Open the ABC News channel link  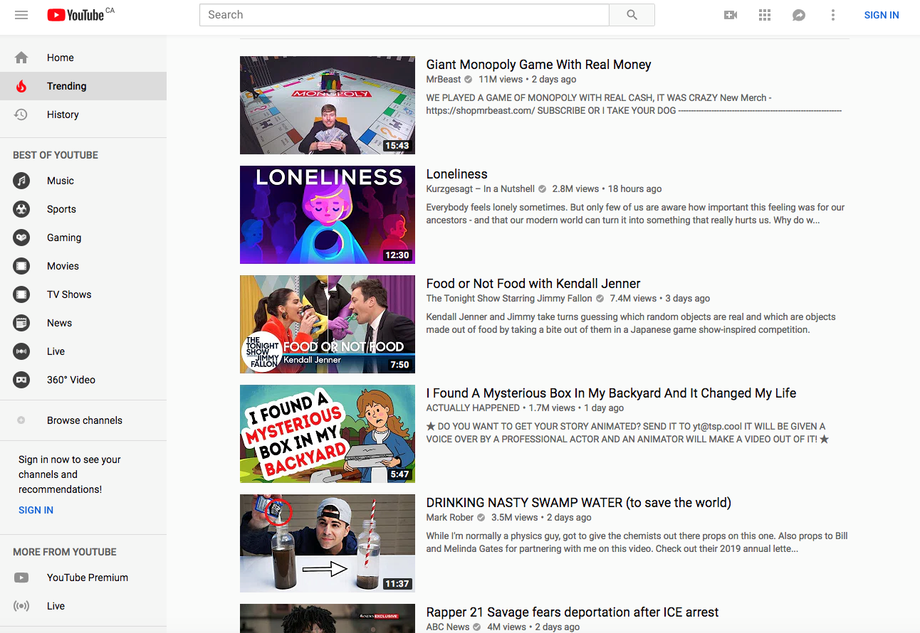(x=448, y=627)
